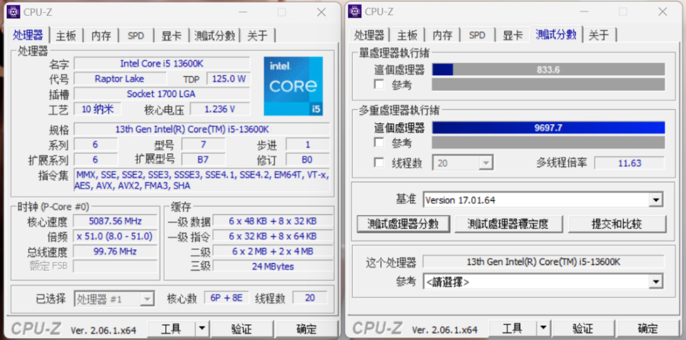Open SPD tab in left window
Screen dimensions: 686x340
[136, 36]
